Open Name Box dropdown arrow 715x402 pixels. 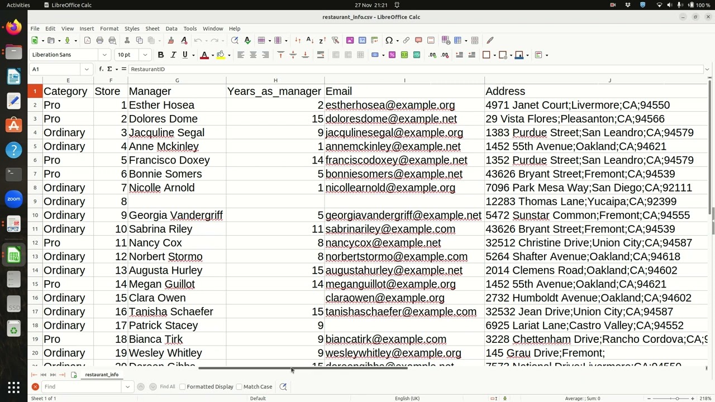(x=87, y=69)
